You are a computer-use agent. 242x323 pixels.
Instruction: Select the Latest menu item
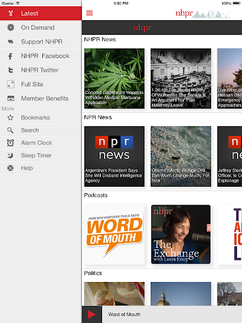tap(41, 13)
